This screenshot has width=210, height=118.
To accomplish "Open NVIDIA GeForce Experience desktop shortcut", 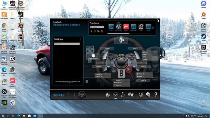I will 4,104.
